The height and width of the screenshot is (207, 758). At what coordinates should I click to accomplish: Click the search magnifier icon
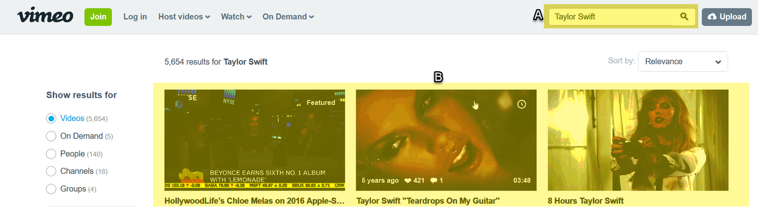(684, 17)
